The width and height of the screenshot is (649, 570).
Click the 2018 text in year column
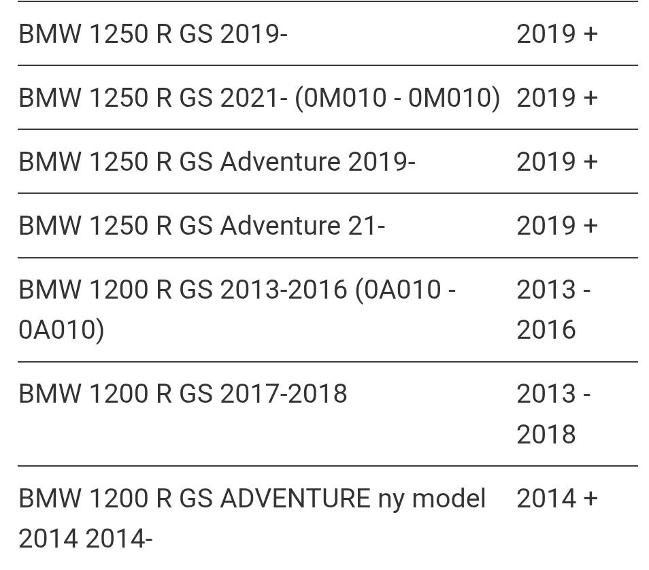point(546,434)
